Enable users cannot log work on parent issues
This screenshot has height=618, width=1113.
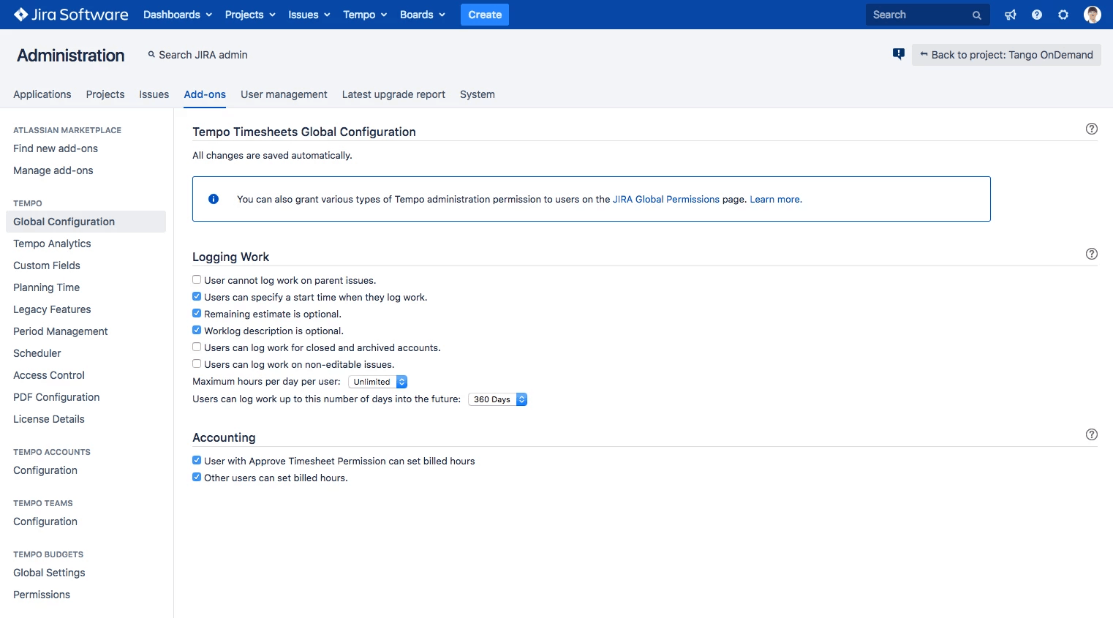(x=196, y=279)
